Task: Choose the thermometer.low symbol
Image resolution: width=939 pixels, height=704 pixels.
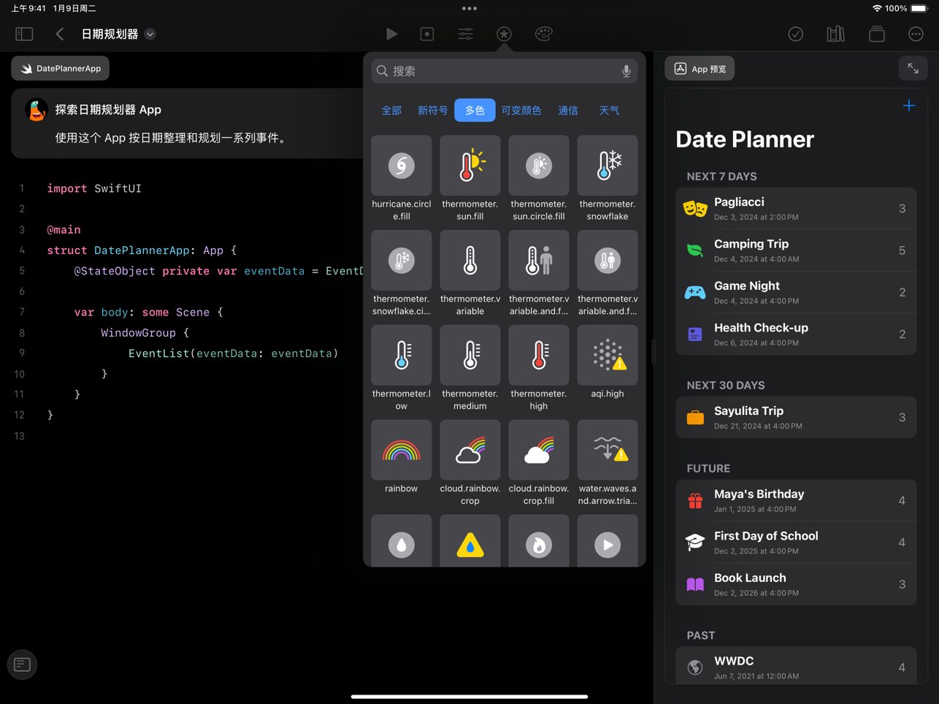Action: tap(402, 355)
